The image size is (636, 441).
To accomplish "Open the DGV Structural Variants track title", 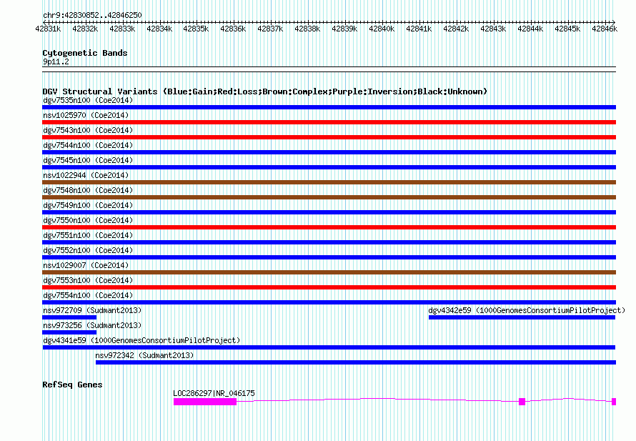I will (x=265, y=91).
